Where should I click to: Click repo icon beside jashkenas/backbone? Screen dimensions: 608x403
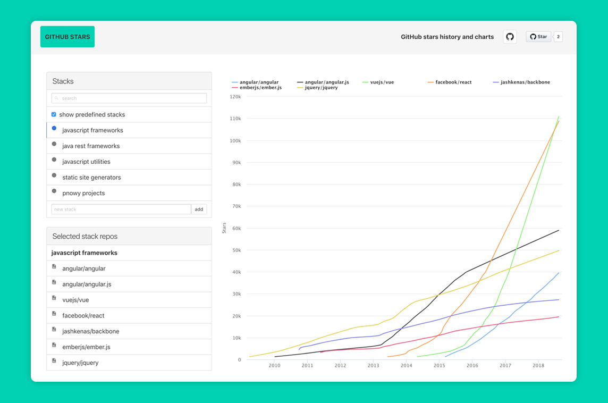click(54, 329)
